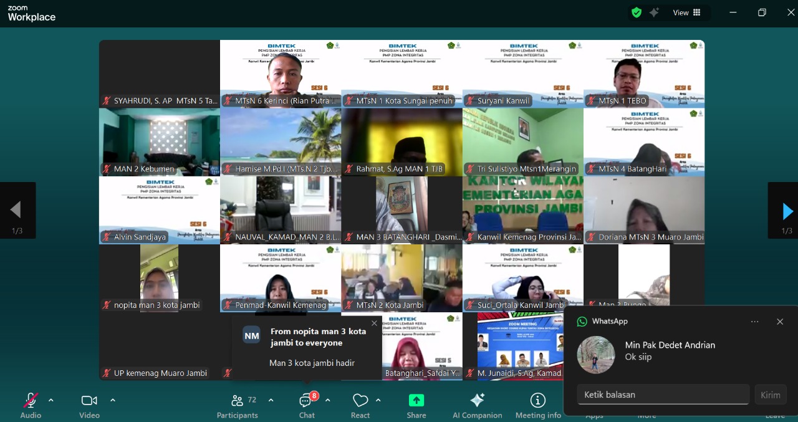Open the React heart icon

click(360, 401)
